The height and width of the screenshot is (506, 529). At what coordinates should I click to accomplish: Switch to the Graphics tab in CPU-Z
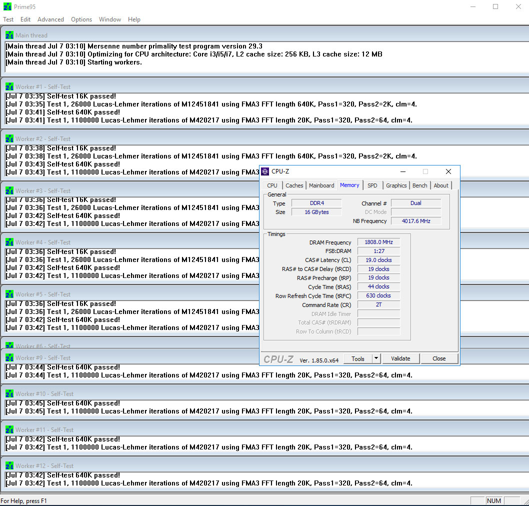pyautogui.click(x=396, y=185)
